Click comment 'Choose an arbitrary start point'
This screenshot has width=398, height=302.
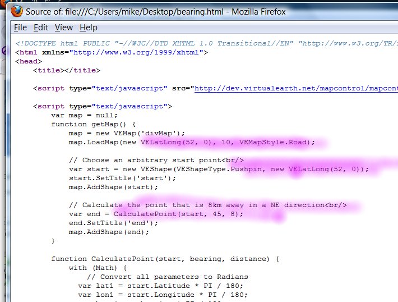[x=156, y=160]
